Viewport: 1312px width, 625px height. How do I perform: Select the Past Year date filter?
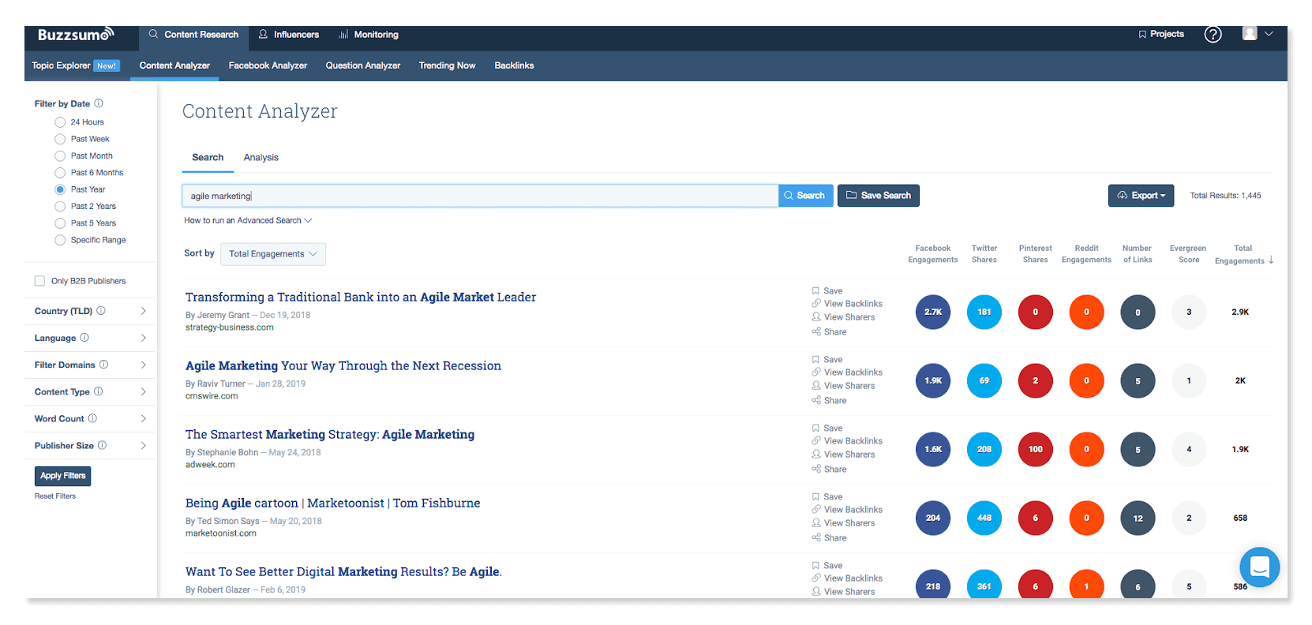(60, 189)
